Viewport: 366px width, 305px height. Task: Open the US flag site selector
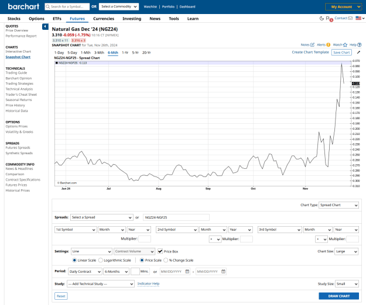coord(360,18)
